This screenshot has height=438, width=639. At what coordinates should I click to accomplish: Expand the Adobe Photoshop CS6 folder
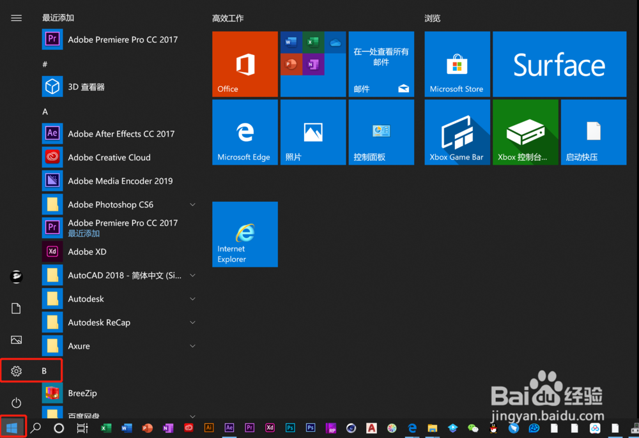tap(192, 204)
